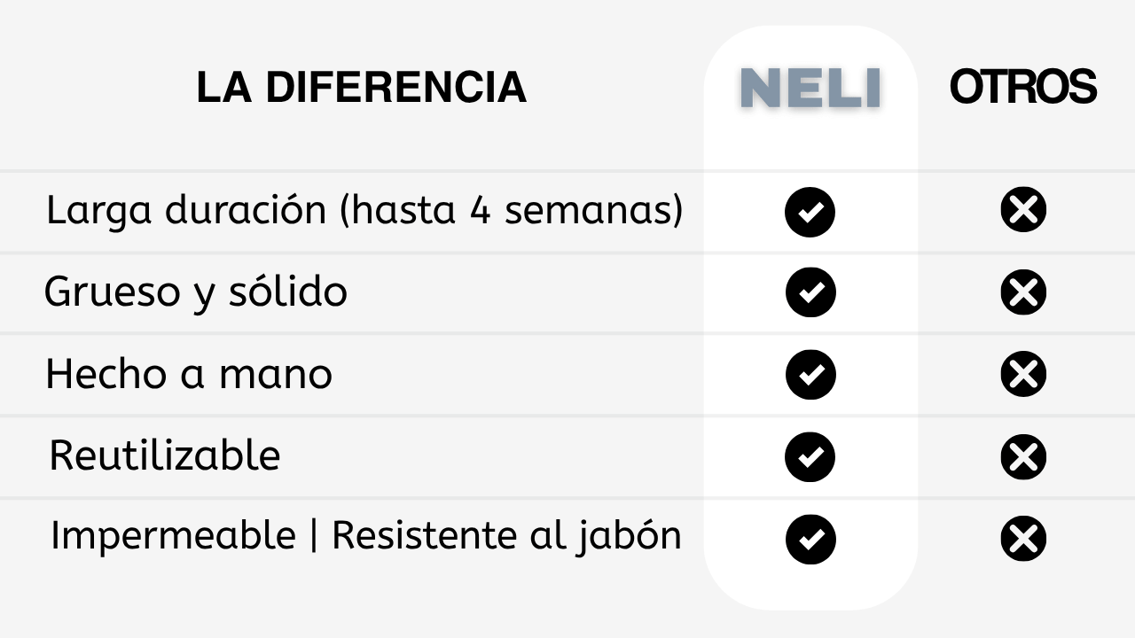
Task: Click the OTROS cross for Hecho a mano
Action: coord(1023,374)
